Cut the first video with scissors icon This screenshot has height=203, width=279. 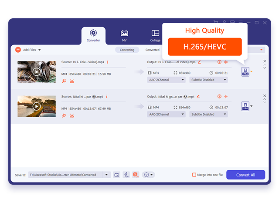tap(72, 81)
